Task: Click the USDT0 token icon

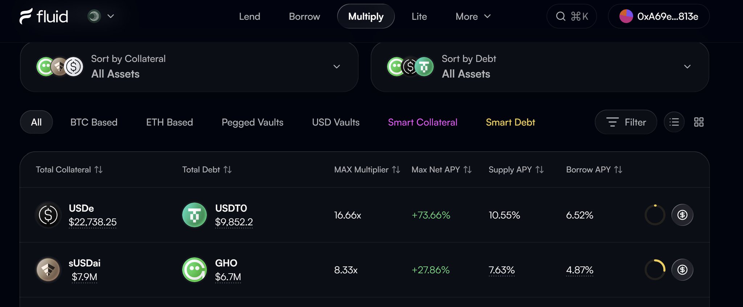Action: point(194,215)
